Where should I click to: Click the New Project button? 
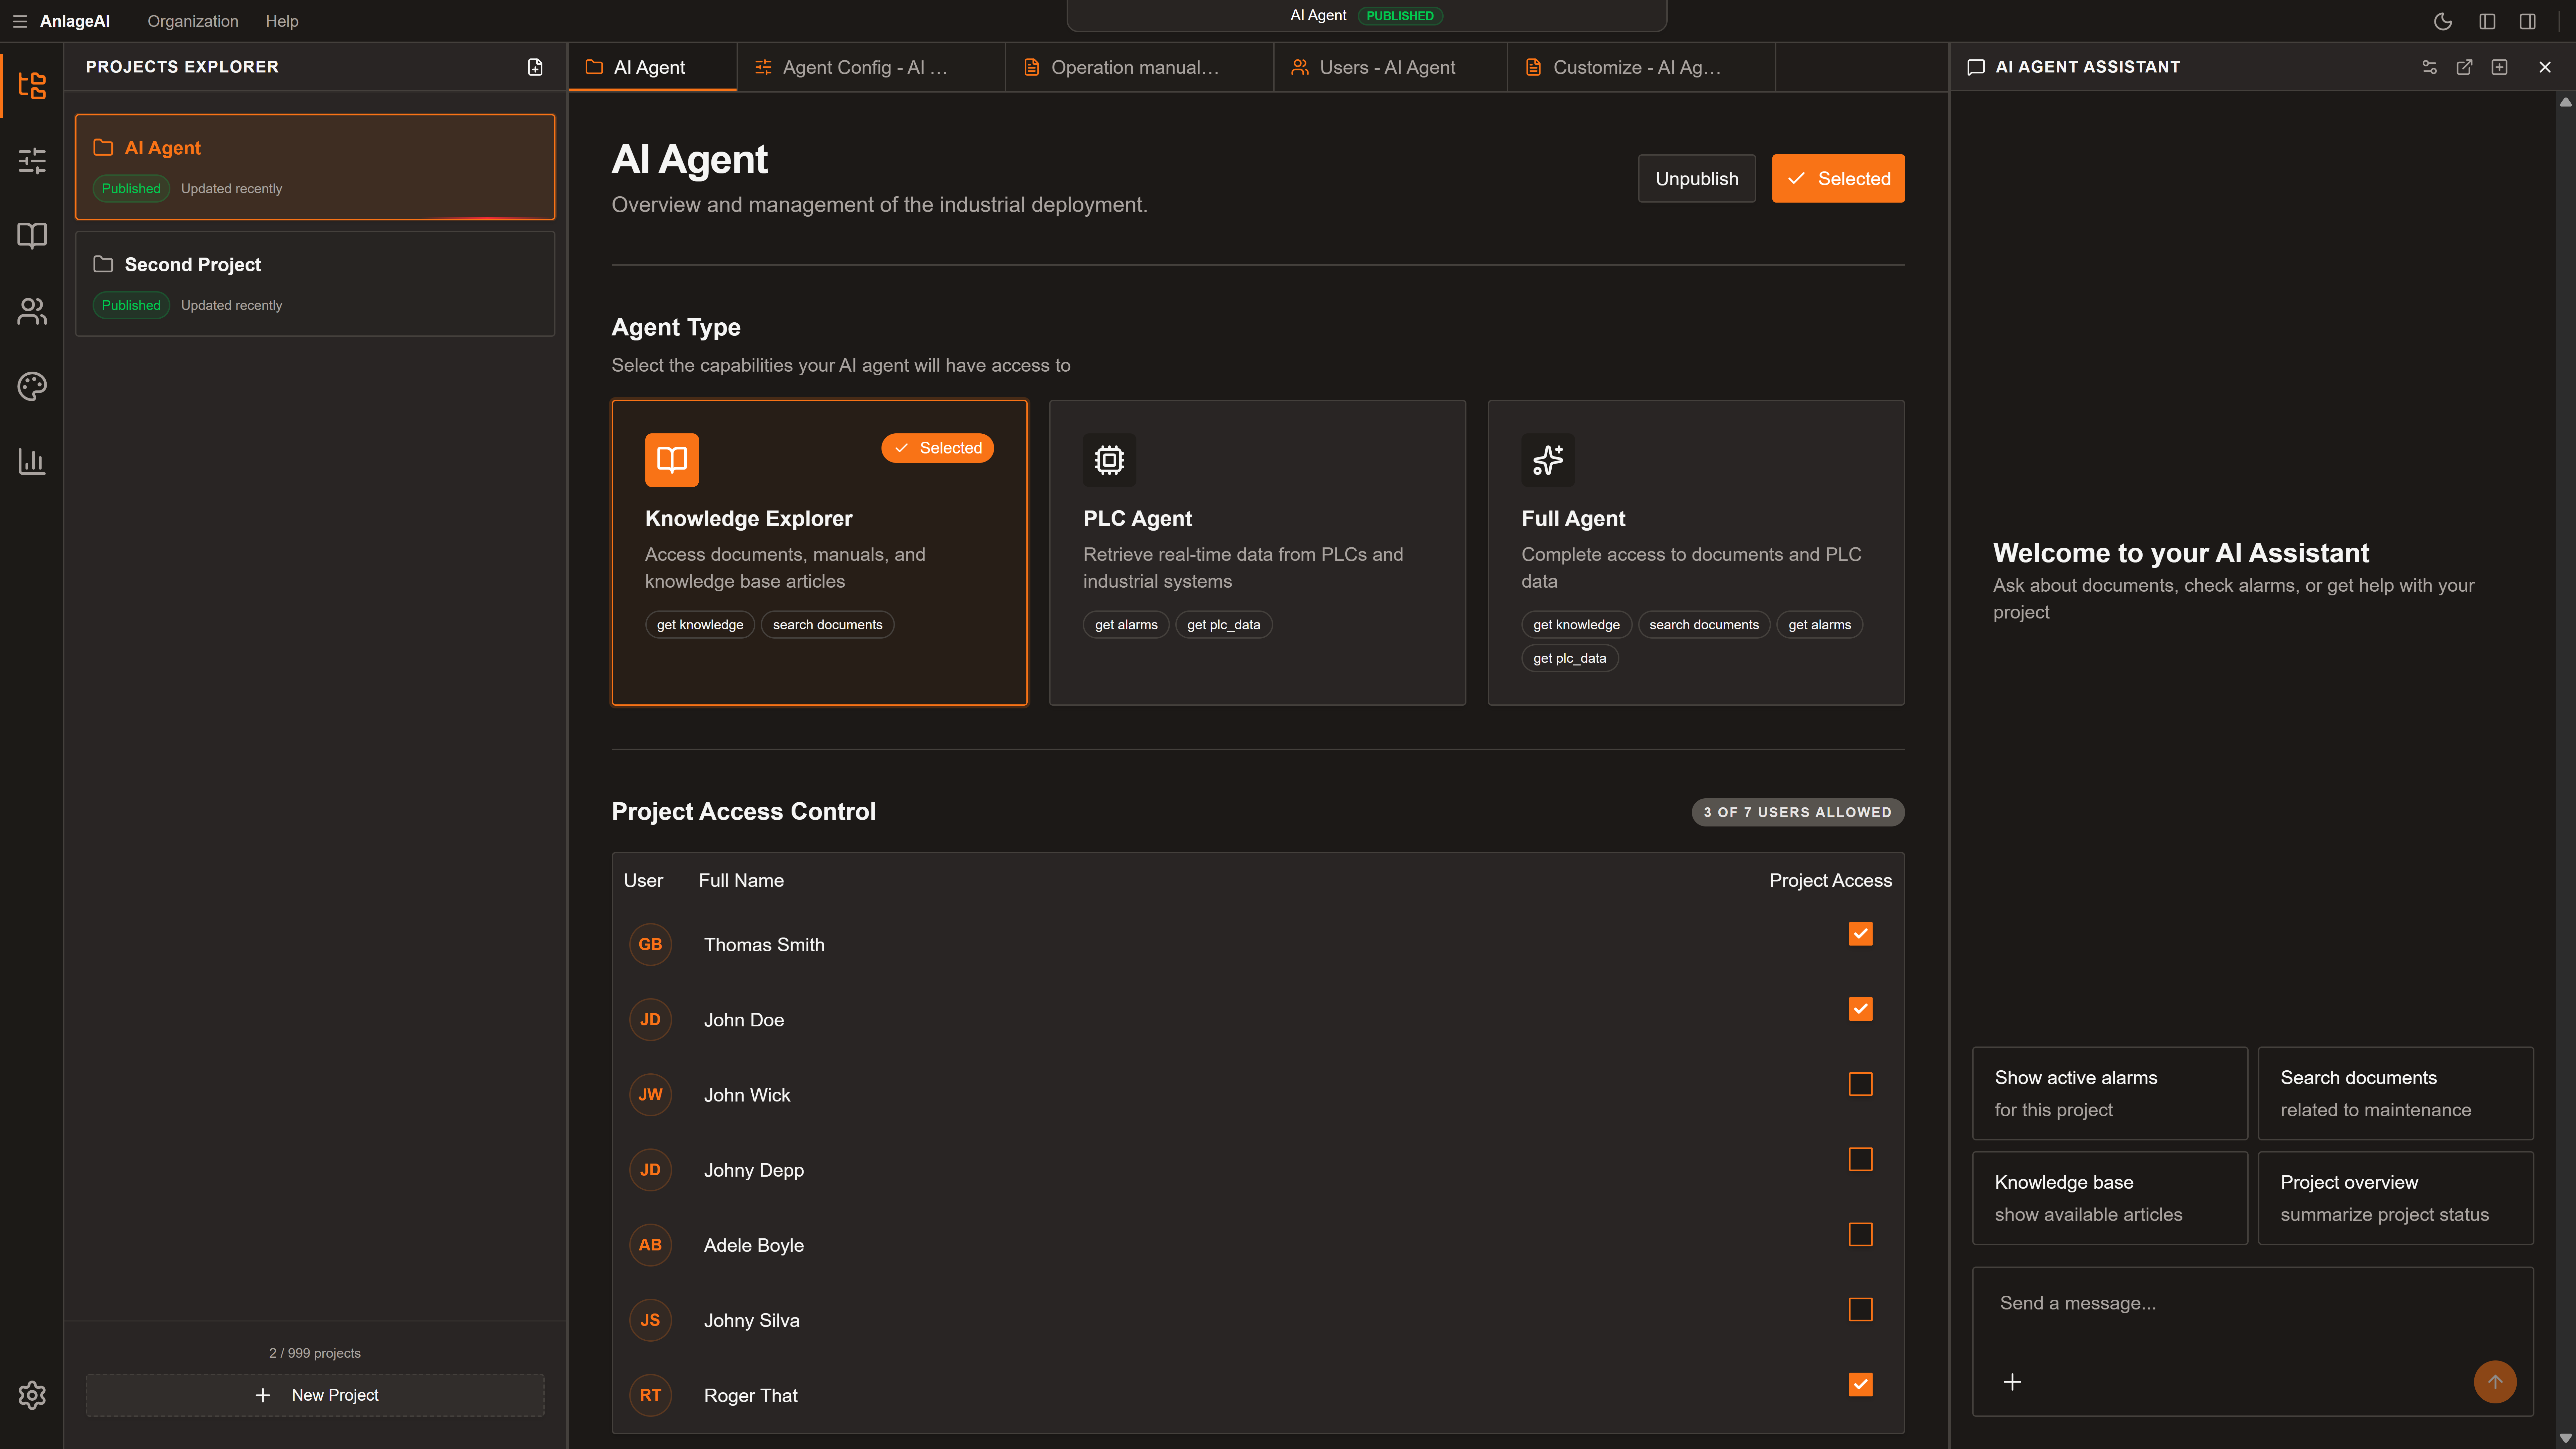click(x=315, y=1395)
